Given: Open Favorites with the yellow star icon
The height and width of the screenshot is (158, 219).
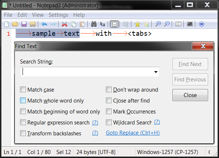Looking at the screenshot, I should (138, 24).
